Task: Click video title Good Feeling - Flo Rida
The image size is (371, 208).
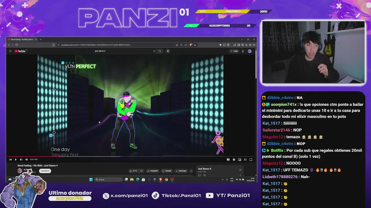Action: pos(37,166)
